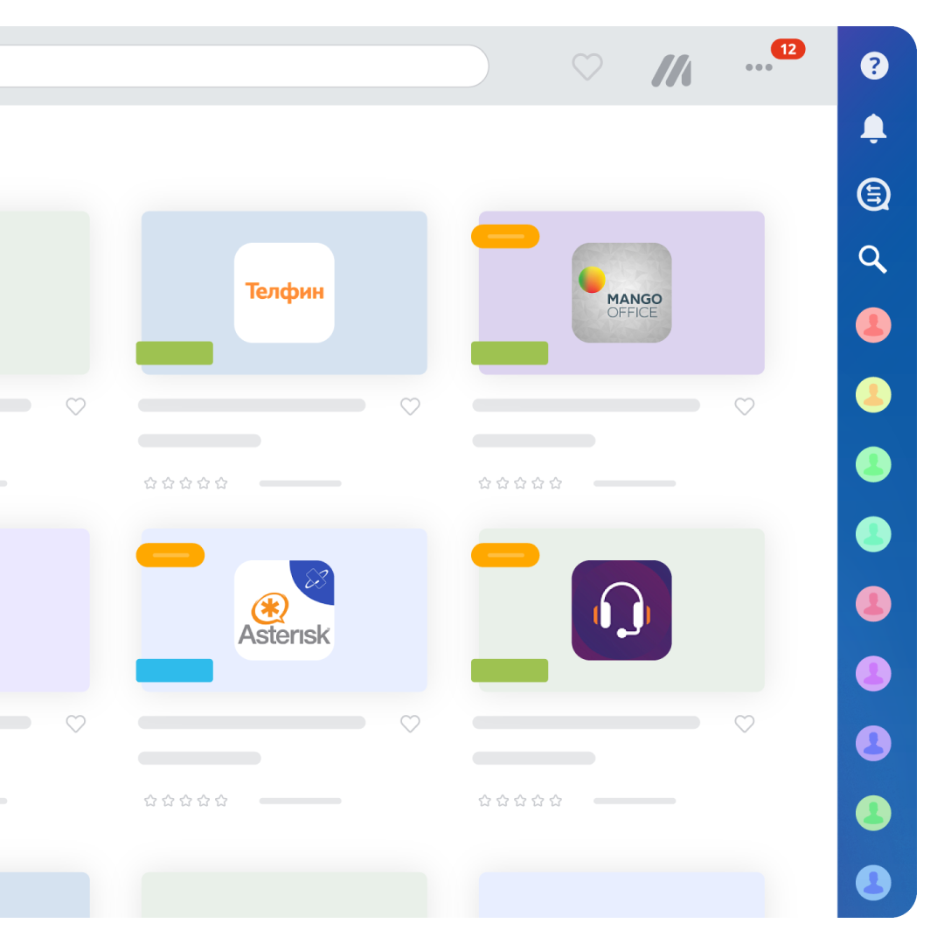Click the orange badge on headset card
Image resolution: width=944 pixels, height=944 pixels.
click(x=505, y=554)
